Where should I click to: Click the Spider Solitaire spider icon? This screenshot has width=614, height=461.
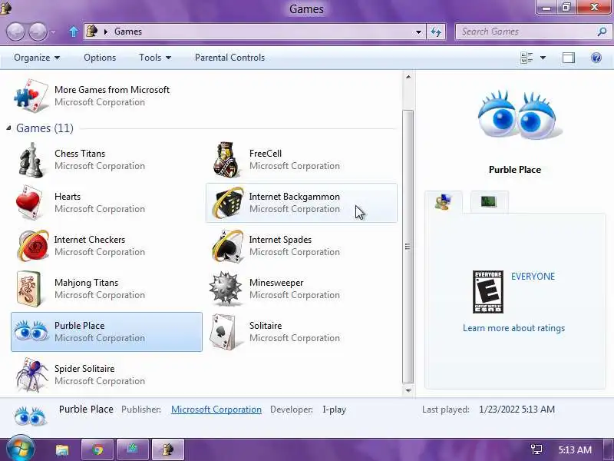click(32, 375)
